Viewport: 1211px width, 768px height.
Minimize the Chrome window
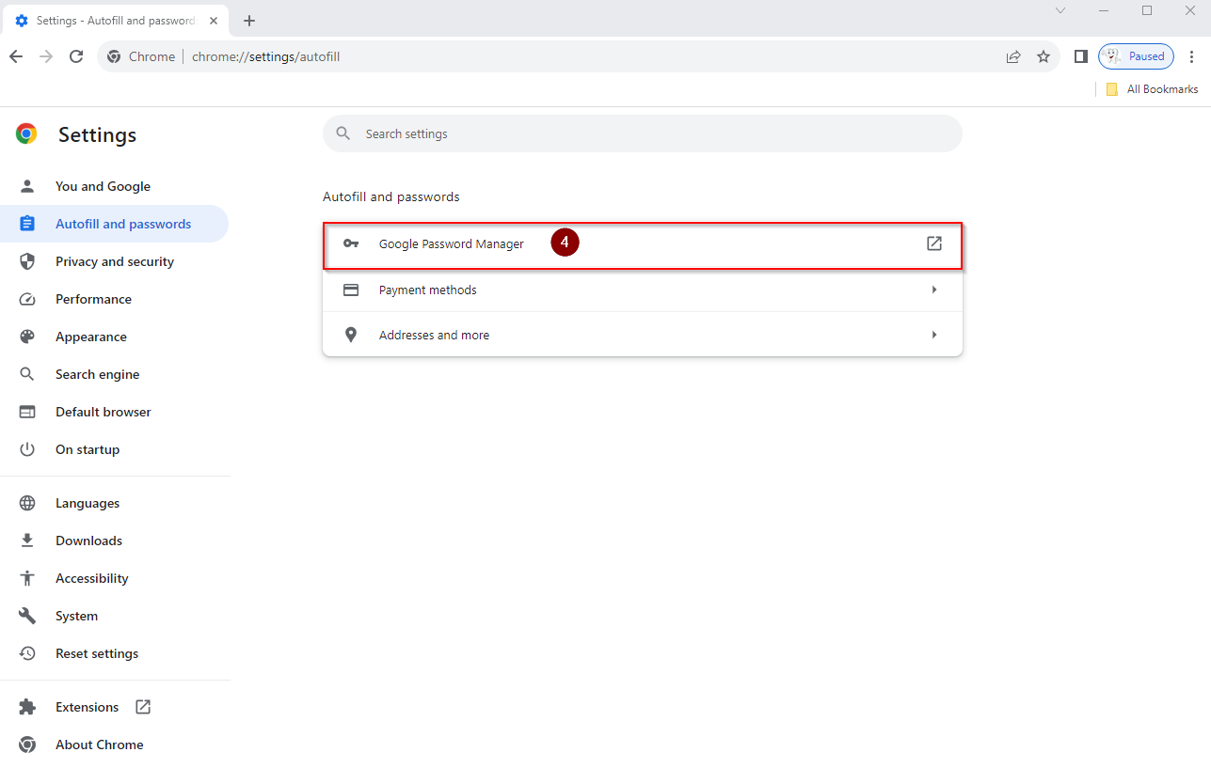coord(1104,10)
